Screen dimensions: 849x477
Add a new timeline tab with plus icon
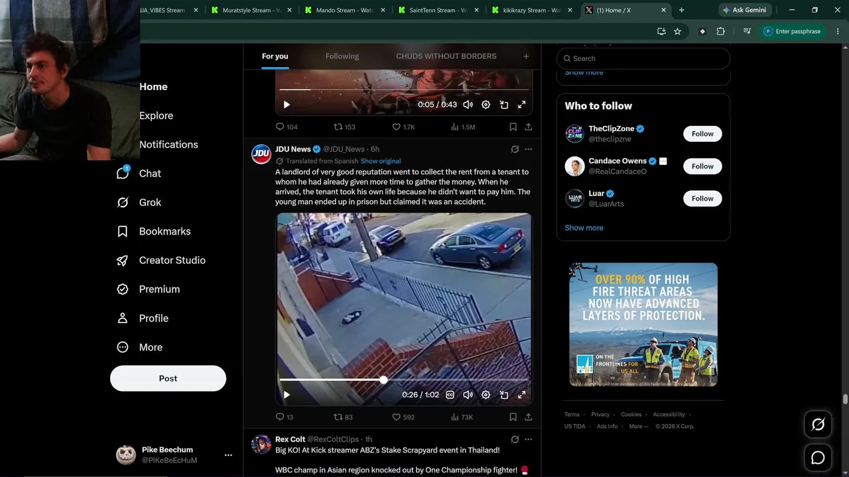click(526, 56)
